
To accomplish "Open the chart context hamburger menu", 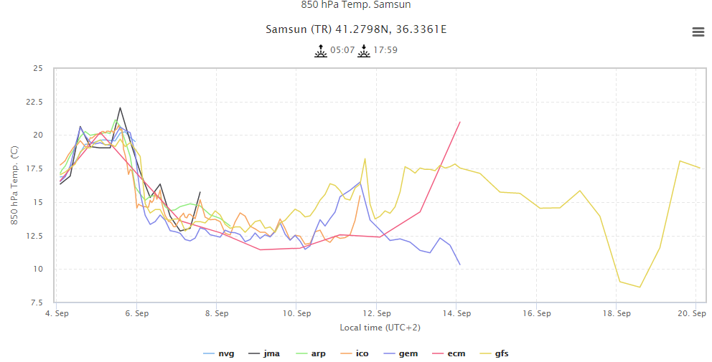I will click(x=698, y=32).
